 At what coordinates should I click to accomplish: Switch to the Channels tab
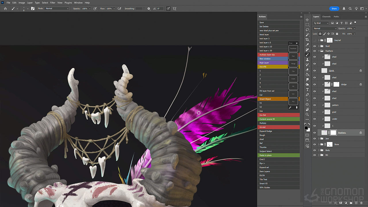326,17
